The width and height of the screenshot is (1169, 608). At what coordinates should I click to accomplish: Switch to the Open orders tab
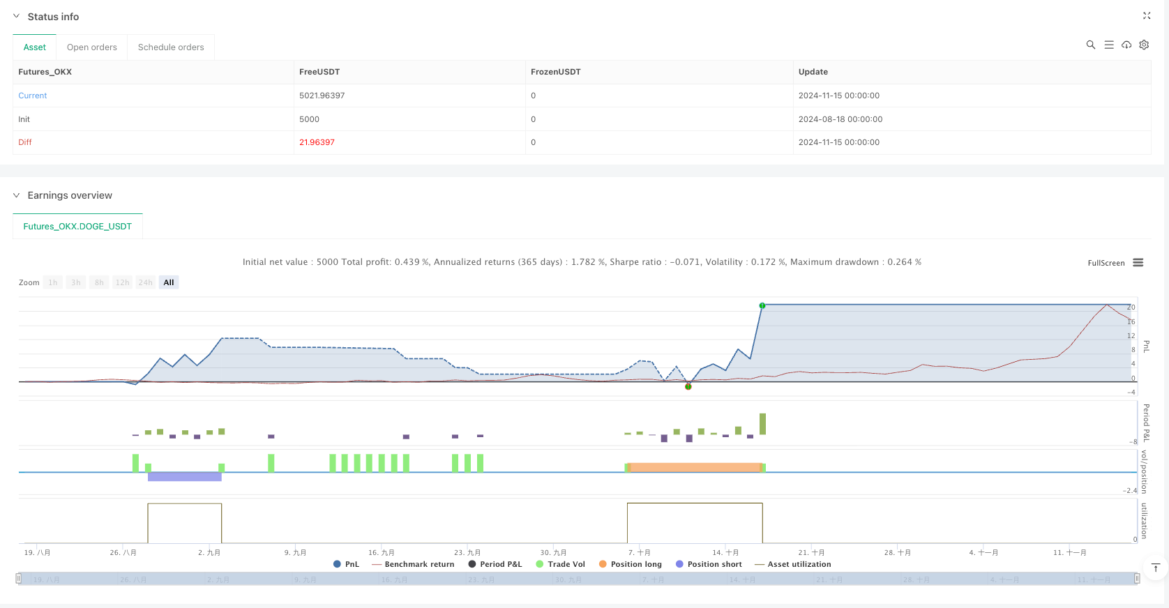[92, 47]
